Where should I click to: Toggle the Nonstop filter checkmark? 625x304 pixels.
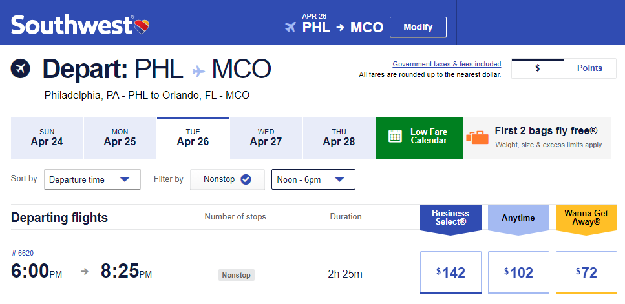[x=246, y=179]
